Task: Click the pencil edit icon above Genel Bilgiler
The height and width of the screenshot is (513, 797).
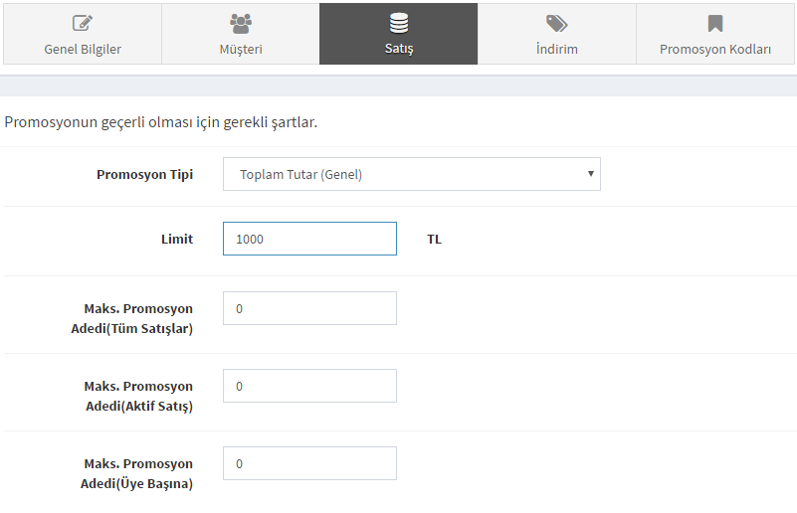Action: (83, 23)
